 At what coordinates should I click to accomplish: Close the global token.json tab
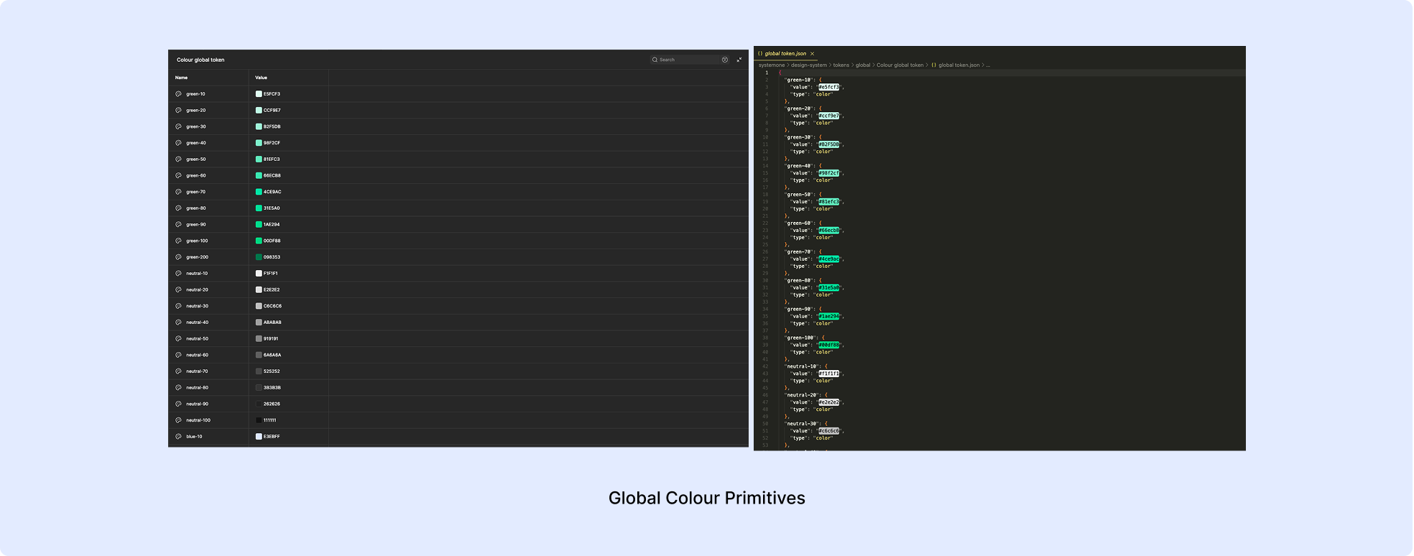812,54
